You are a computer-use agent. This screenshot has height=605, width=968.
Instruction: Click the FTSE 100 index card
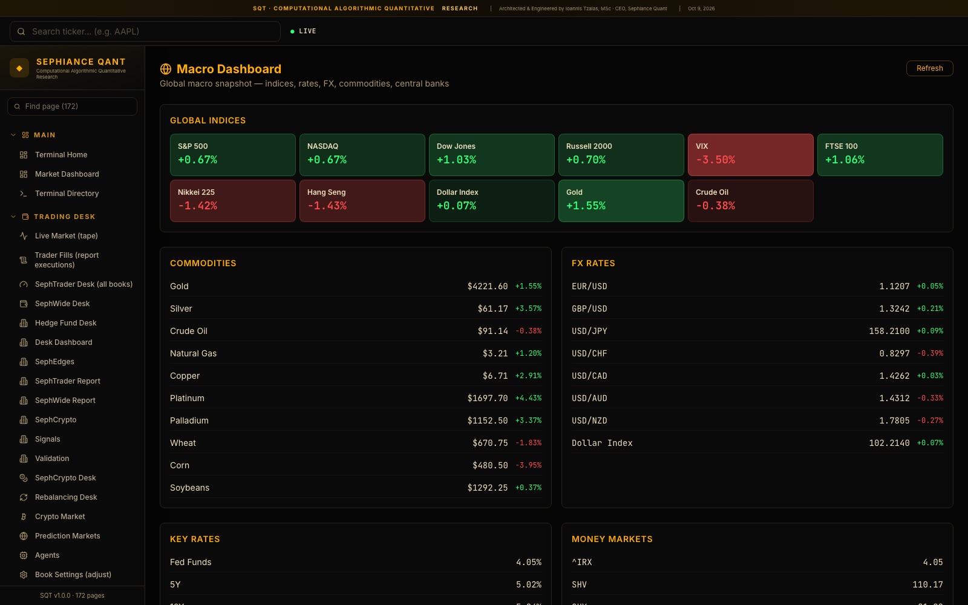pos(880,155)
